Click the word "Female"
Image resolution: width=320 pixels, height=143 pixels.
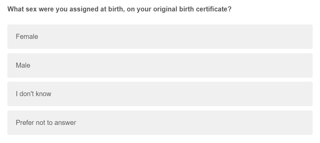pos(27,37)
